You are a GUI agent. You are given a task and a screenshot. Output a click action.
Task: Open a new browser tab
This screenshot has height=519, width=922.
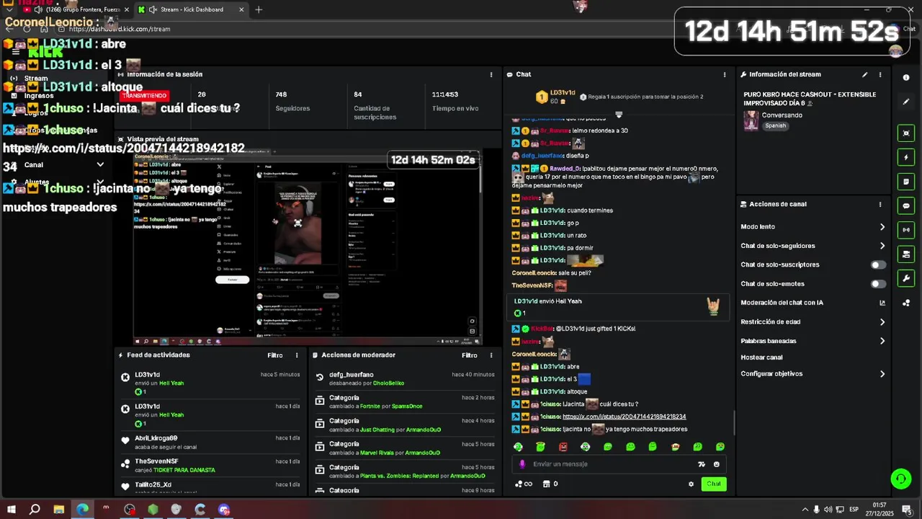259,9
